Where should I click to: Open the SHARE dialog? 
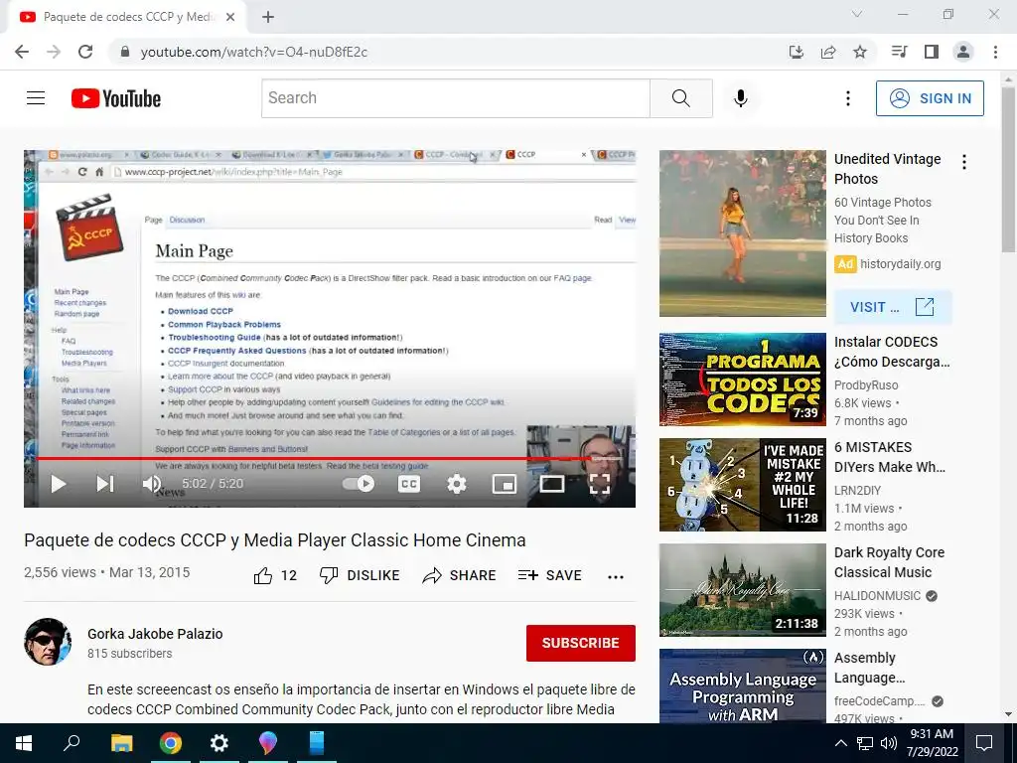point(459,575)
